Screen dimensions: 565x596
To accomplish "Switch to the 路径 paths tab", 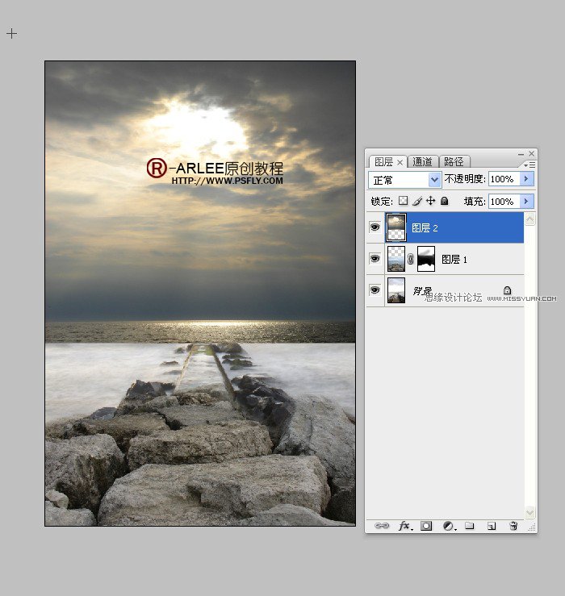I will pos(454,162).
